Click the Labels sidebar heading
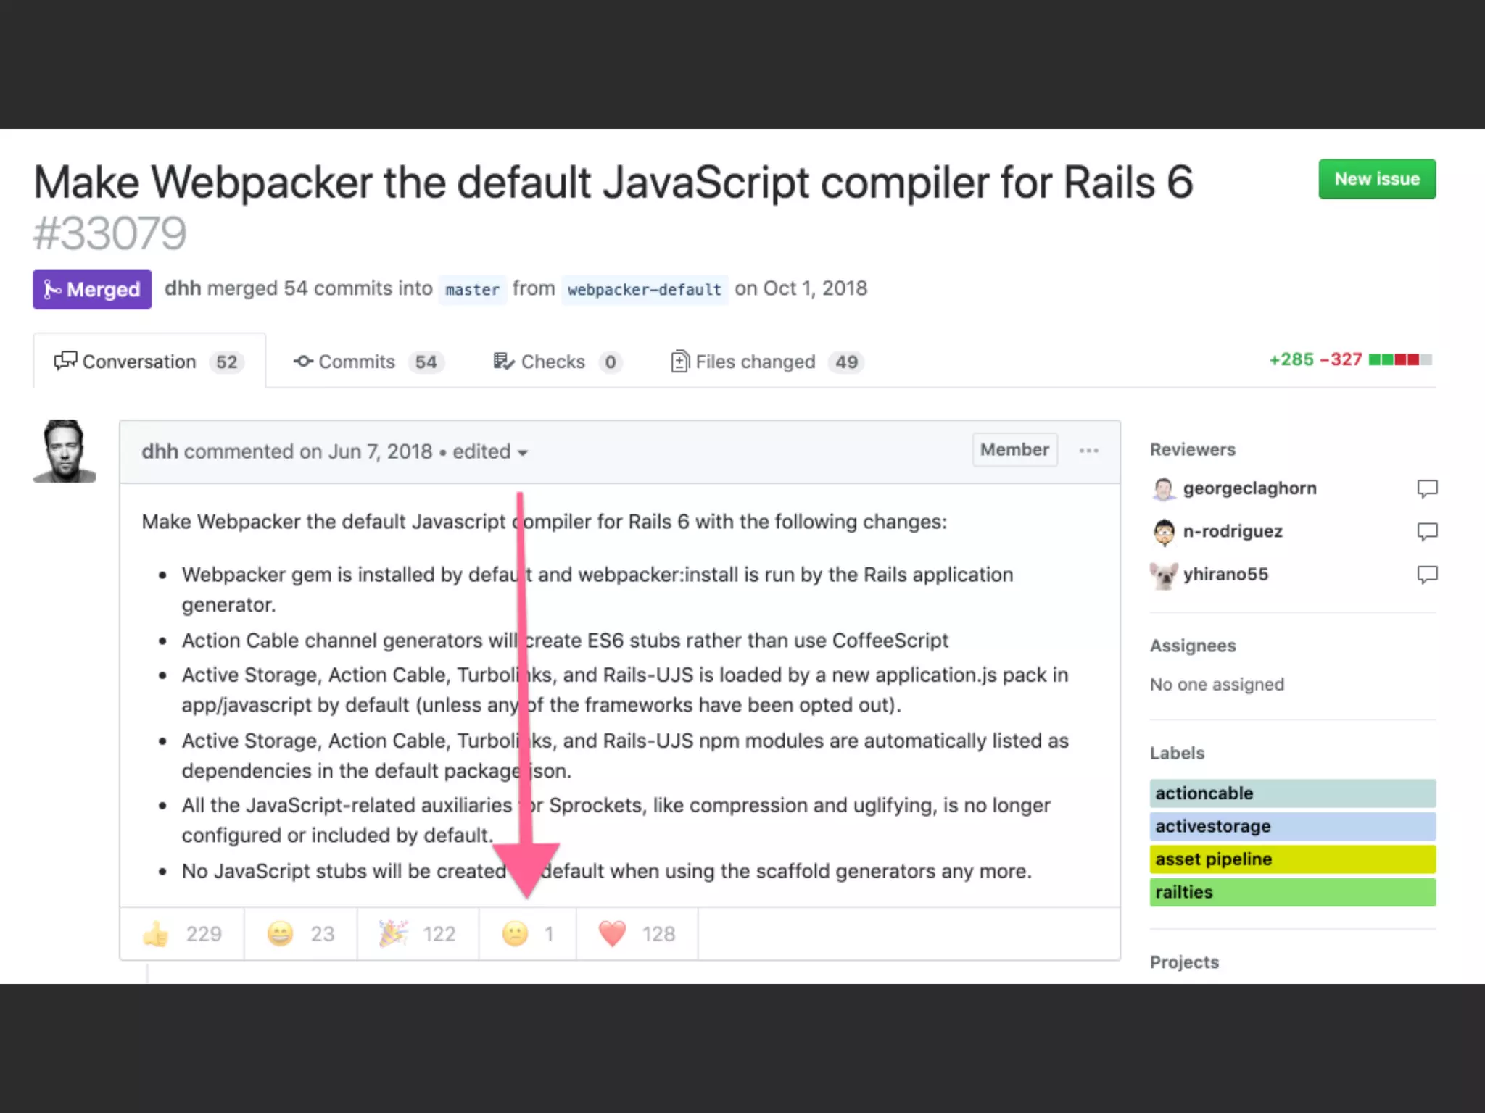This screenshot has width=1485, height=1113. pyautogui.click(x=1177, y=753)
